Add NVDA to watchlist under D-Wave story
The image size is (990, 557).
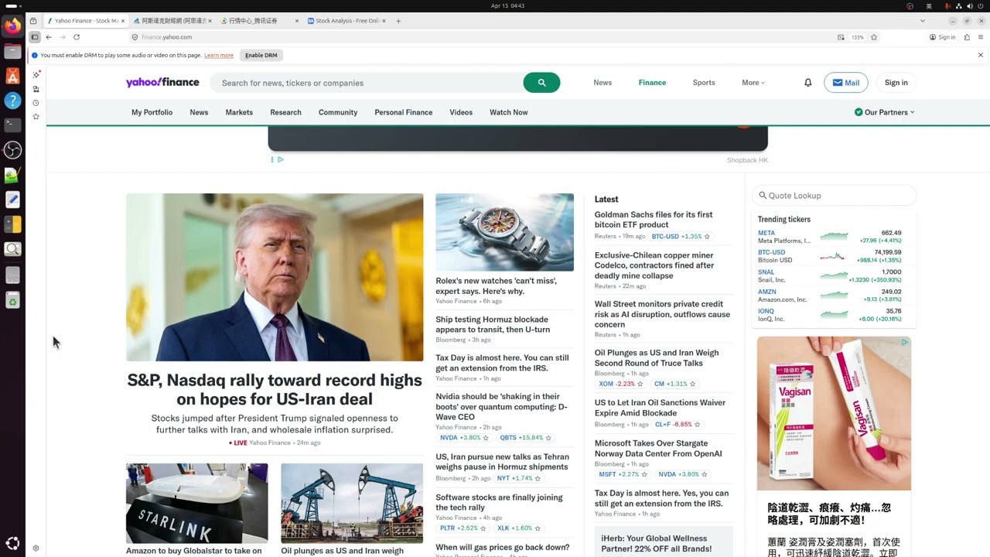(486, 438)
